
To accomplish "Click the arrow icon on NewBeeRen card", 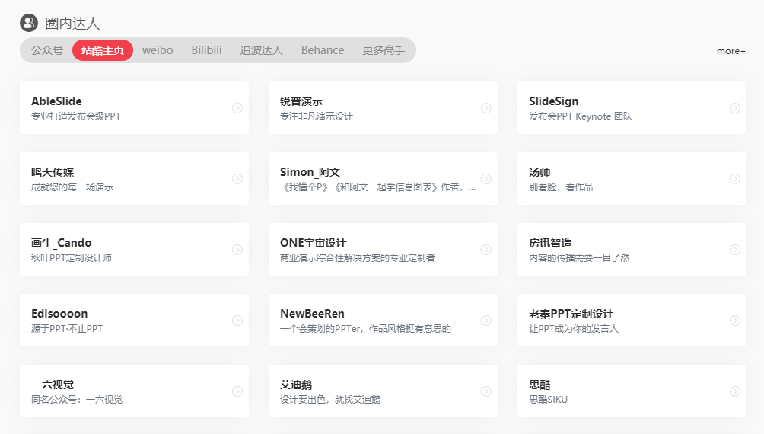I will [486, 321].
